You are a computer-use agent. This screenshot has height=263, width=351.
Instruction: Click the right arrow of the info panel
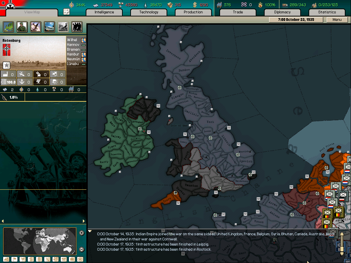[84, 221]
